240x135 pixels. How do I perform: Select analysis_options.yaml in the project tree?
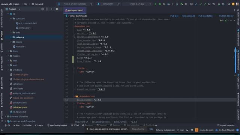22,93
